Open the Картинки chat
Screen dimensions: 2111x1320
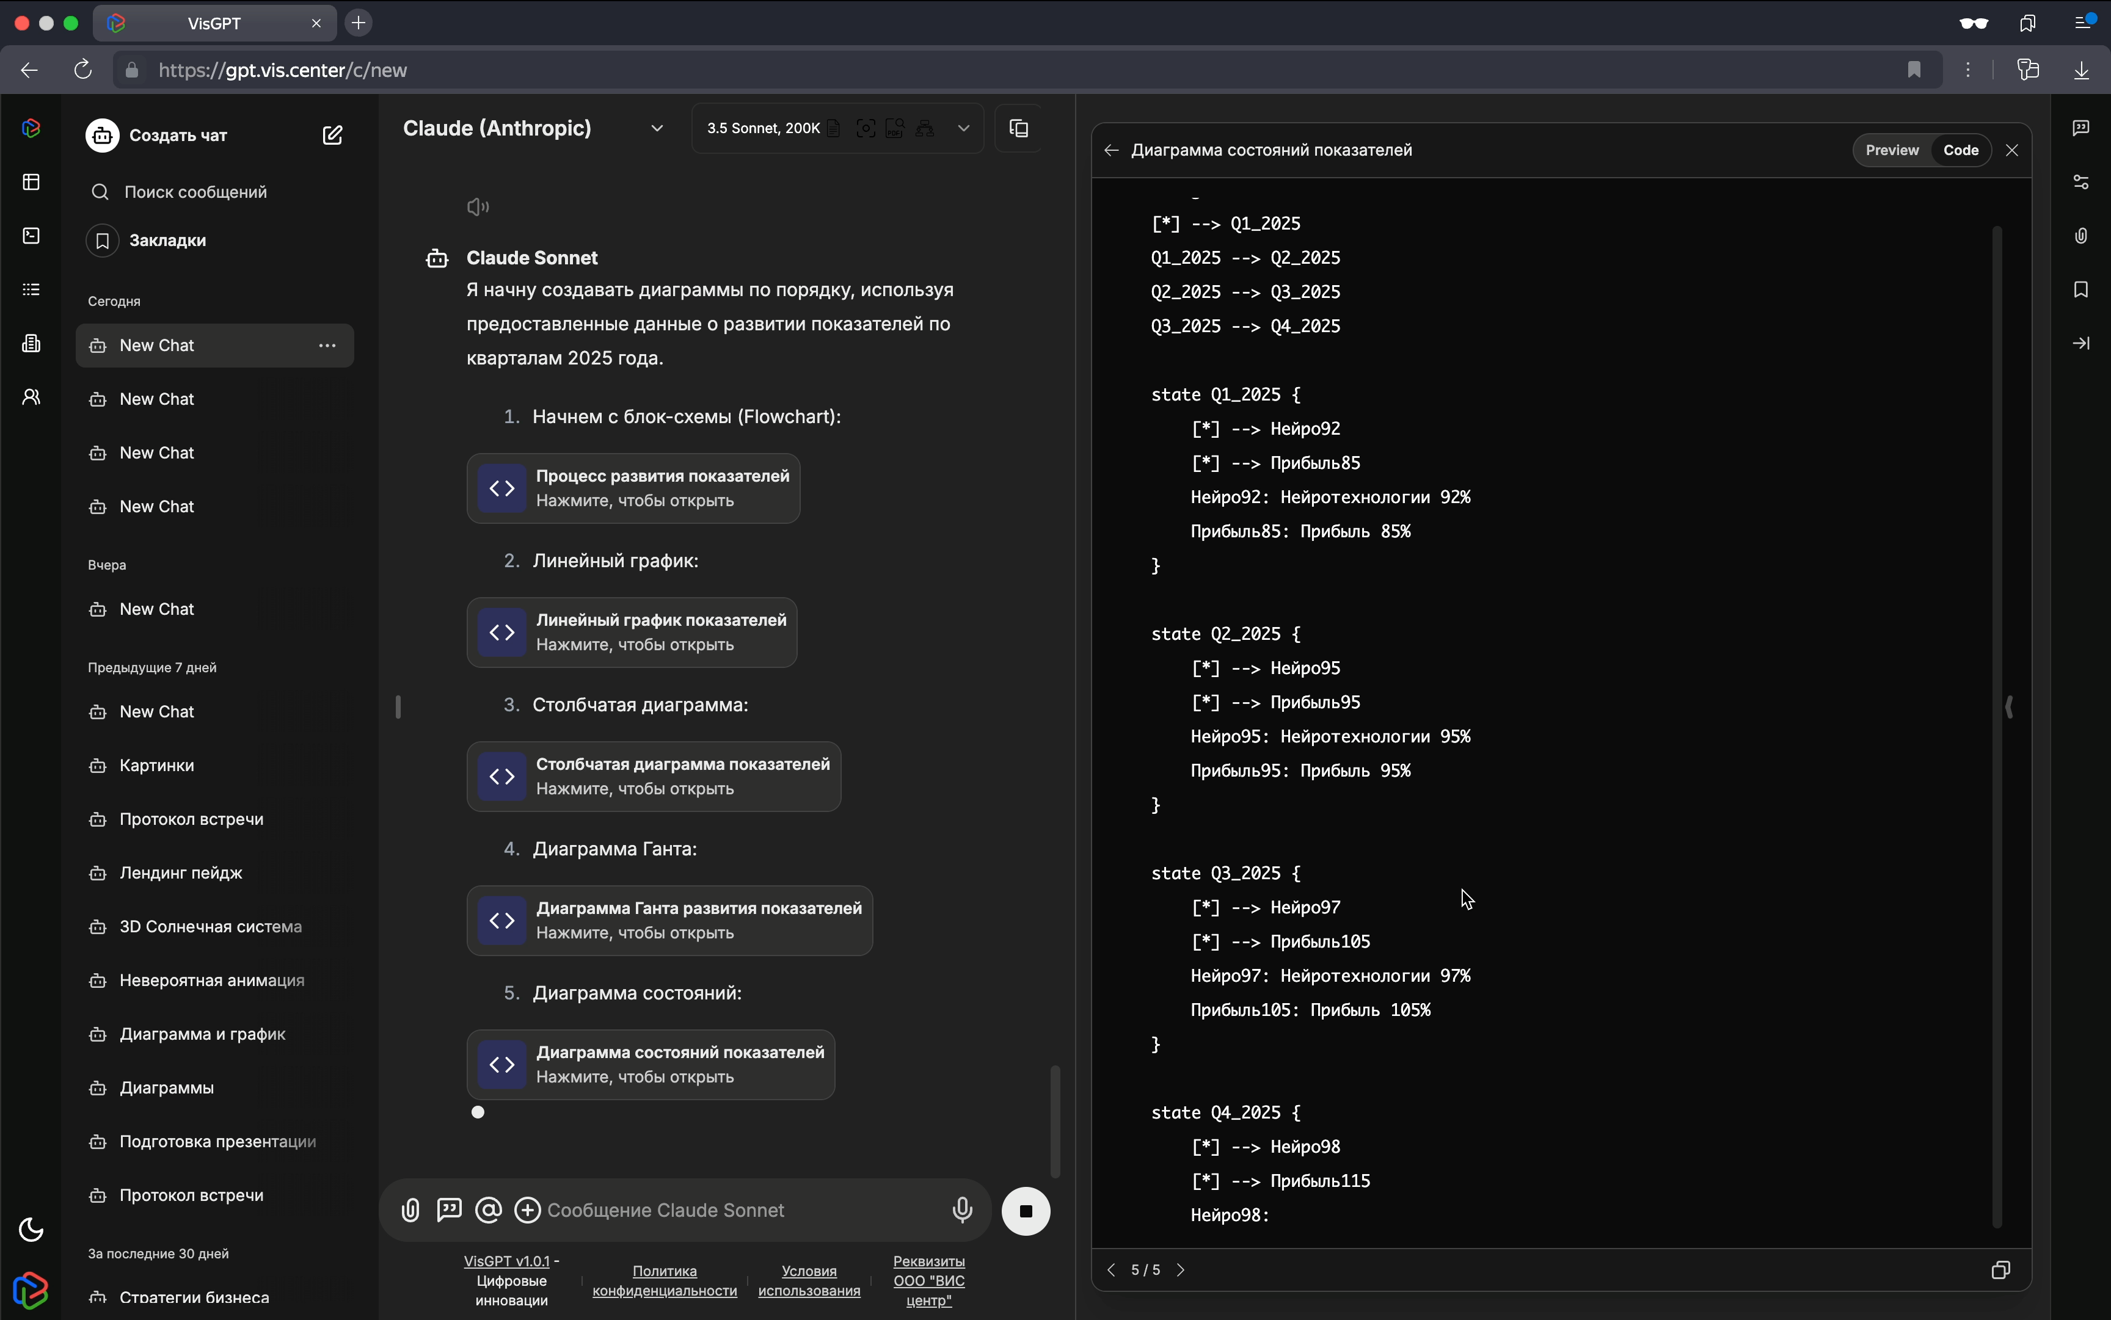click(214, 766)
